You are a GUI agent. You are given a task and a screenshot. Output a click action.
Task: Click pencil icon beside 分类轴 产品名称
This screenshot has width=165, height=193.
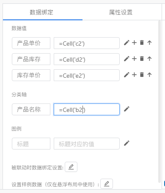pos(126,109)
